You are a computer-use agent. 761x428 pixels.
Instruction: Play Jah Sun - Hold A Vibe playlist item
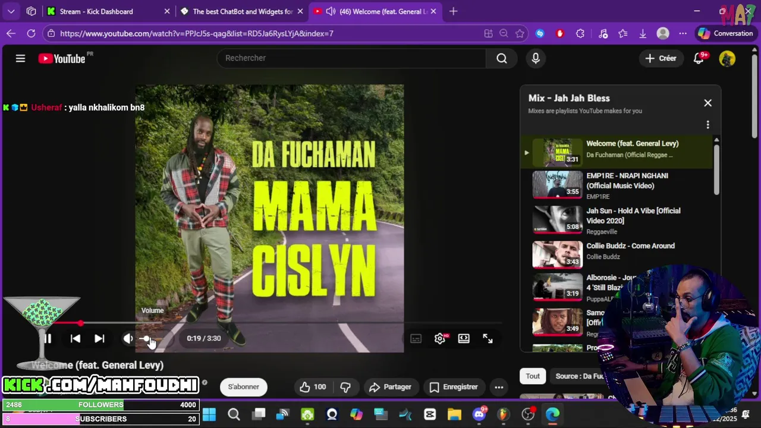click(616, 221)
